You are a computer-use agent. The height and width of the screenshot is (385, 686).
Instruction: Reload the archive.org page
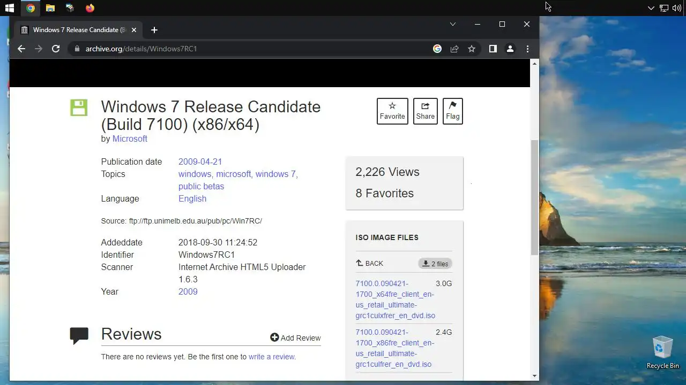coord(56,49)
